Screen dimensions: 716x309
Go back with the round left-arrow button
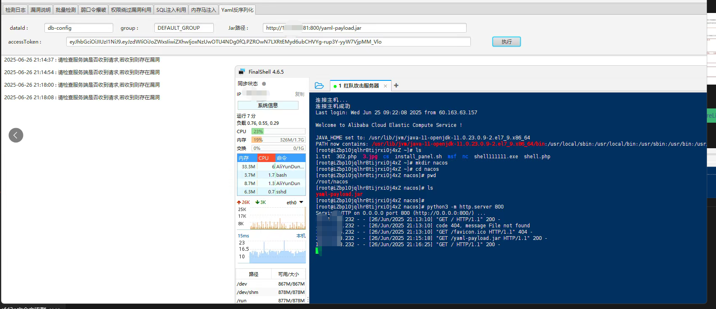pos(16,135)
